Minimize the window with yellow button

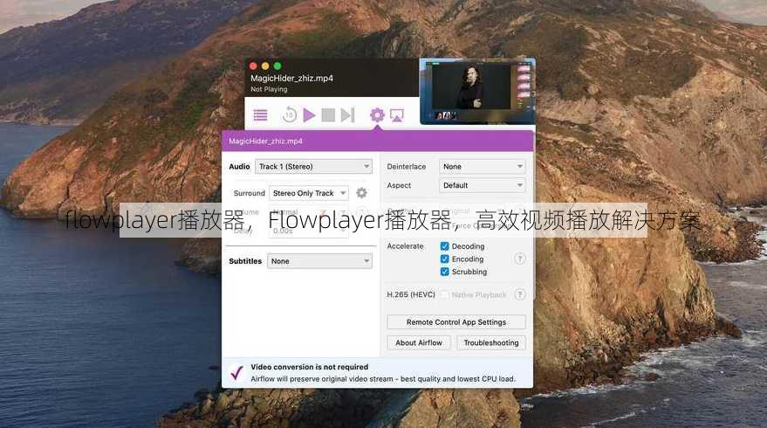pyautogui.click(x=265, y=66)
